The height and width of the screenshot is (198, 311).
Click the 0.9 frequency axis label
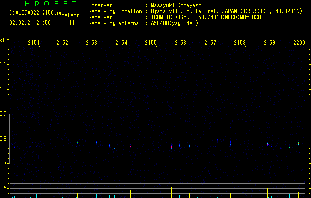(3, 114)
